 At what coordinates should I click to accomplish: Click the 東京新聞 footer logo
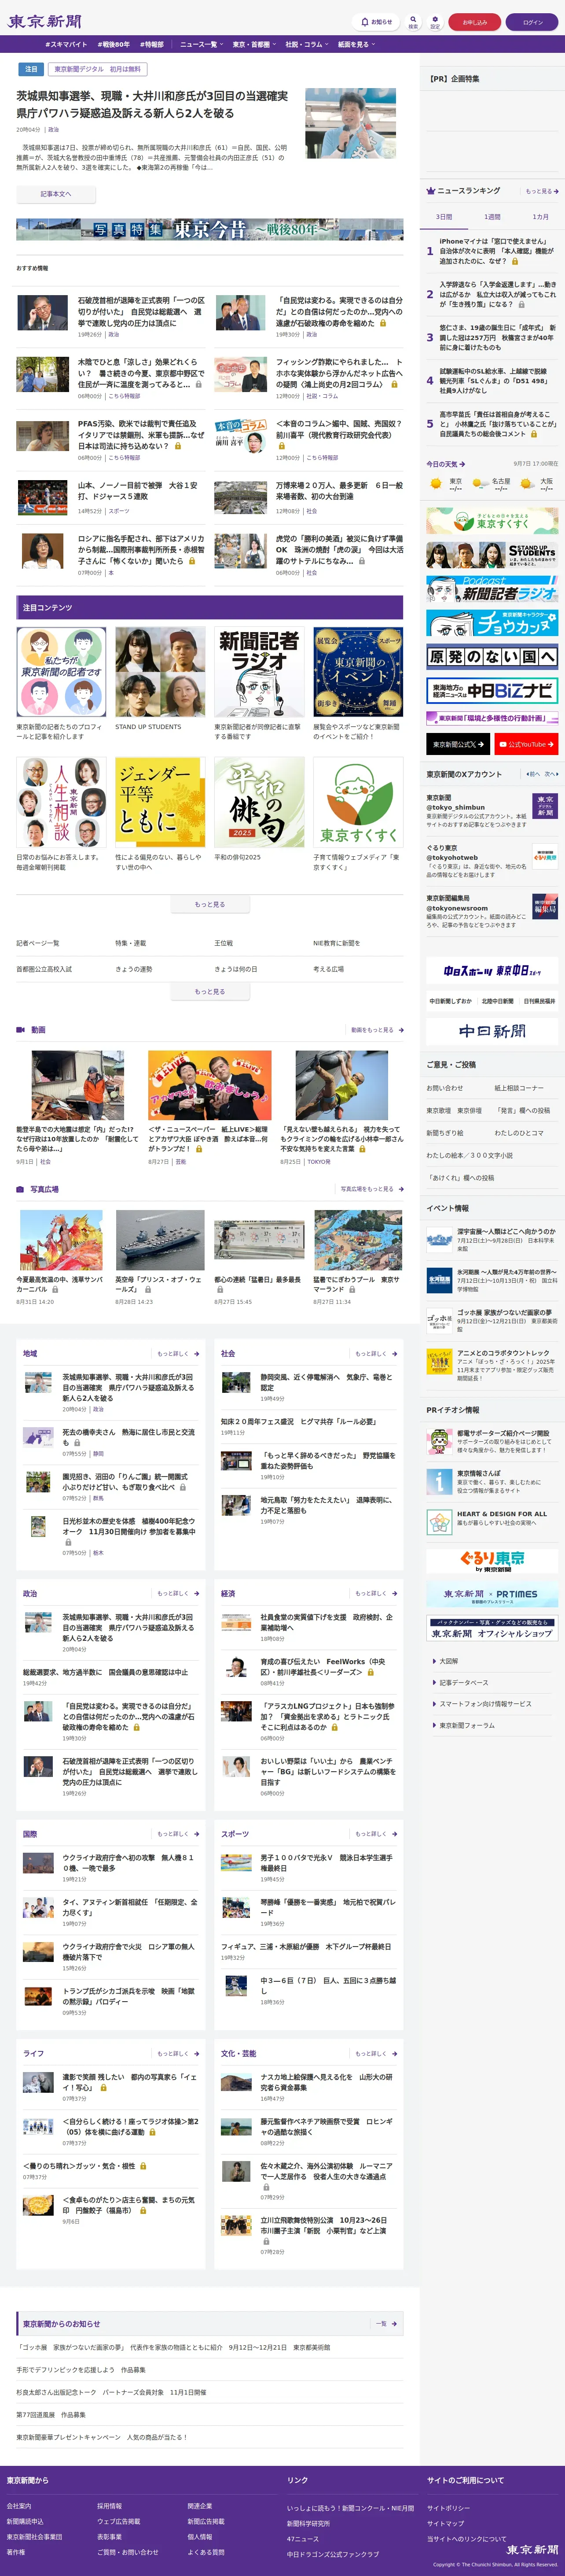pyautogui.click(x=532, y=2549)
